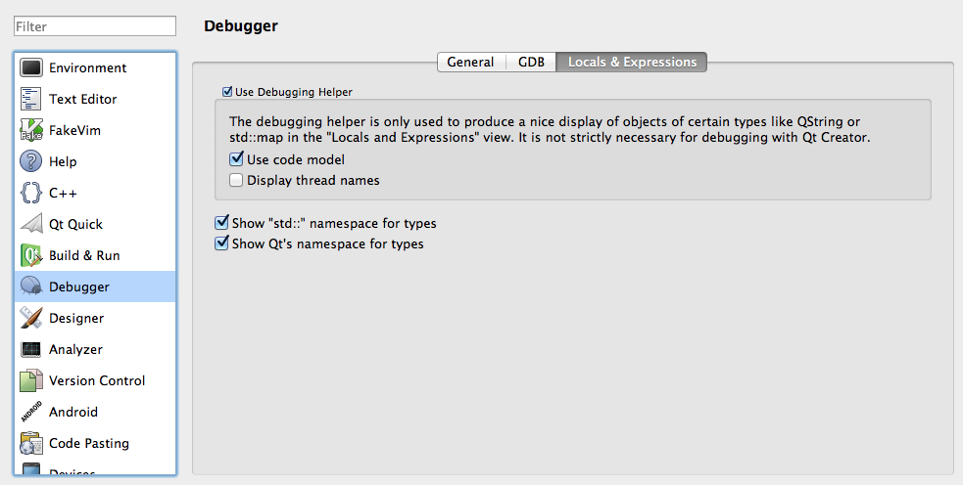This screenshot has height=485, width=963.
Task: Click the C++ curly braces icon
Action: pyautogui.click(x=31, y=193)
